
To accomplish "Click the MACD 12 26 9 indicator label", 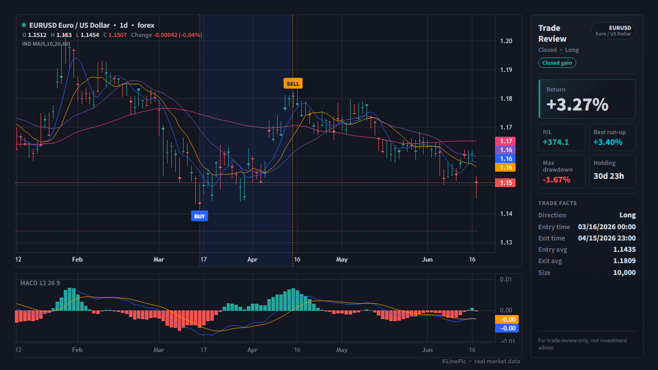I will coord(40,283).
